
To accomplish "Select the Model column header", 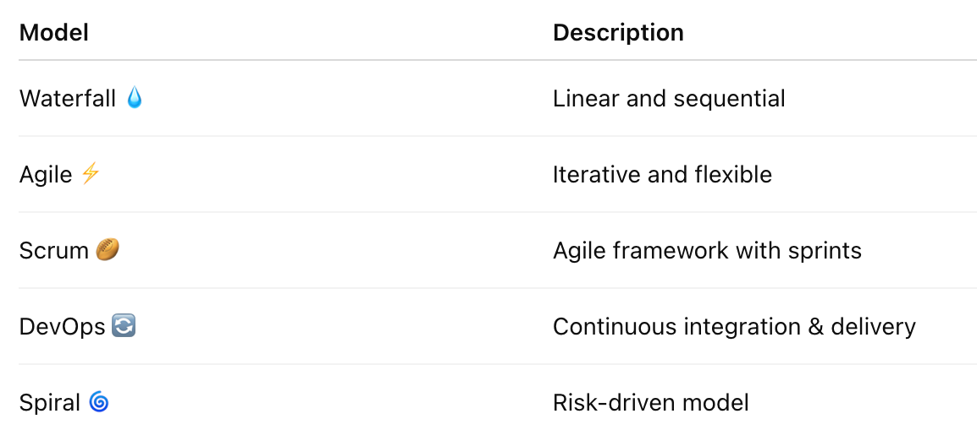I will point(53,32).
